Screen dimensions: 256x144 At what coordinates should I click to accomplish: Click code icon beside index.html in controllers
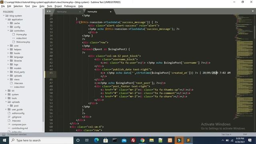click(14, 38)
